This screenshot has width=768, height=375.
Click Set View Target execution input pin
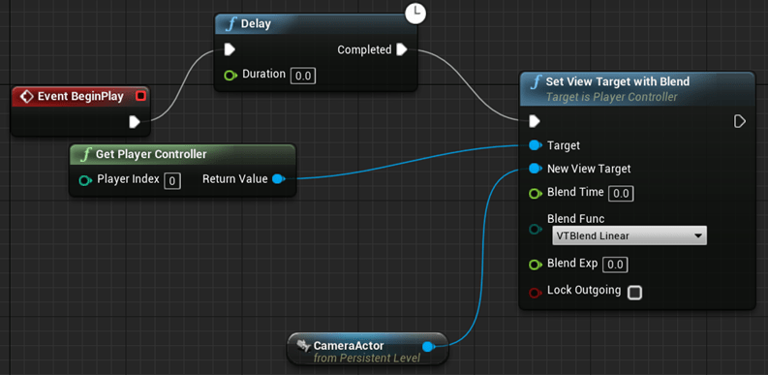[x=535, y=121]
